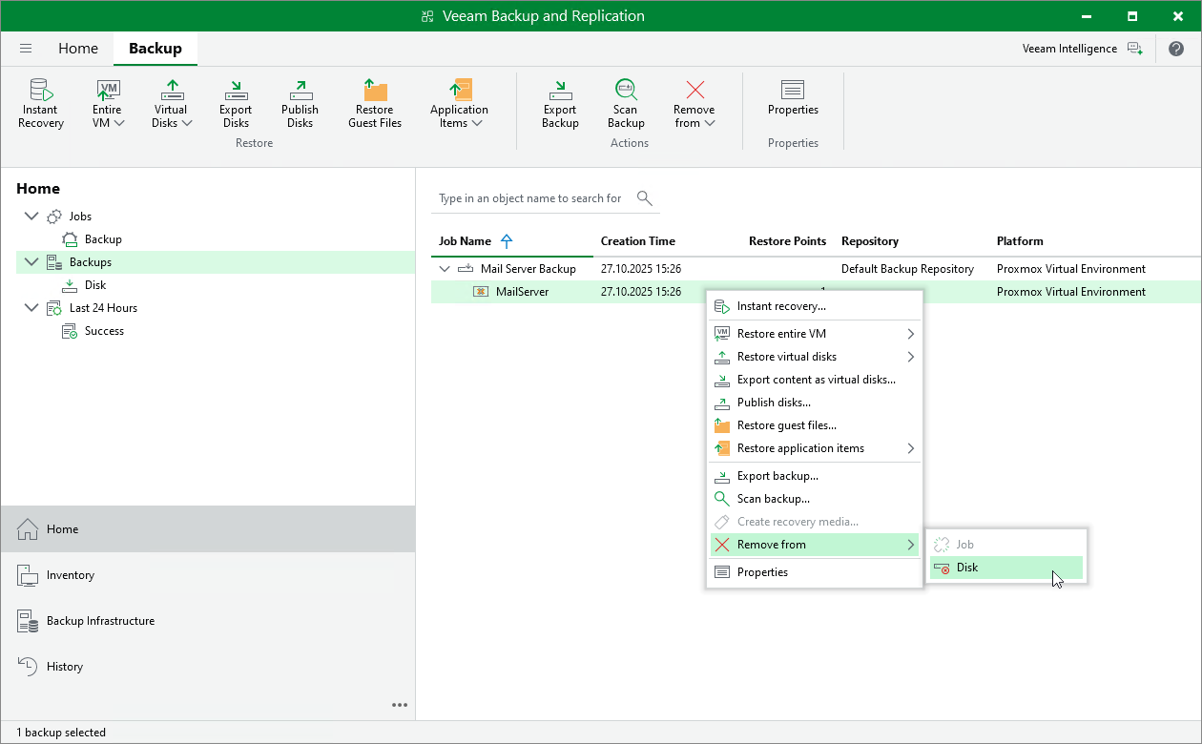The width and height of the screenshot is (1202, 744).
Task: Select Disk in the Remove from submenu
Action: coord(967,568)
